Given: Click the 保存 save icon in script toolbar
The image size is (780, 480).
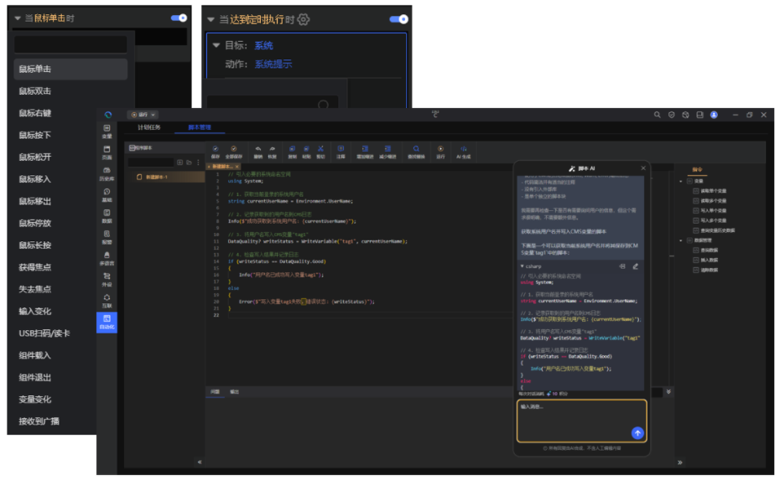Looking at the screenshot, I should 216,148.
